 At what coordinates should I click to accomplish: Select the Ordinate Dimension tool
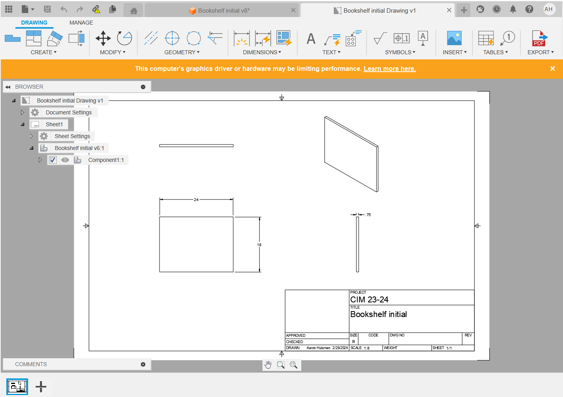coord(263,38)
